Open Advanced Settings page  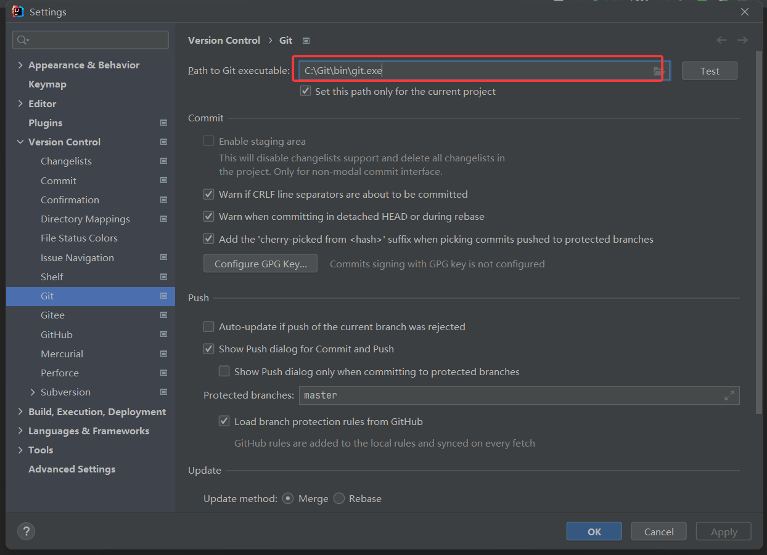(x=72, y=469)
